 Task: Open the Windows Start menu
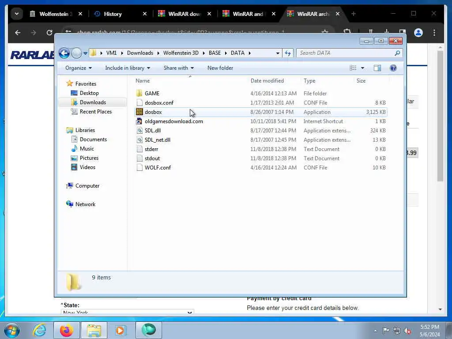[12, 330]
